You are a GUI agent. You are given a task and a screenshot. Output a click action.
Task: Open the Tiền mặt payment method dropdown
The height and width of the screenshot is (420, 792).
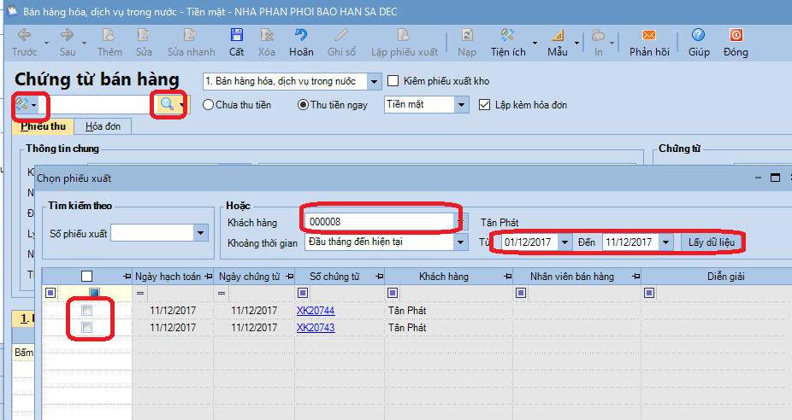click(x=461, y=105)
